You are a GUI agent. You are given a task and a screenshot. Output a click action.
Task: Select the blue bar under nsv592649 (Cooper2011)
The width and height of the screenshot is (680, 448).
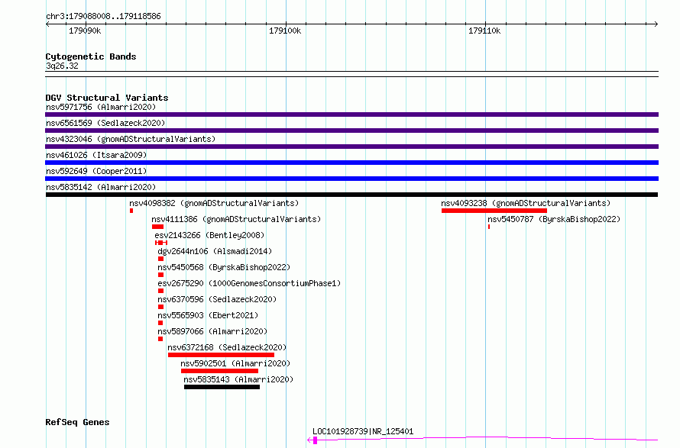pos(351,179)
